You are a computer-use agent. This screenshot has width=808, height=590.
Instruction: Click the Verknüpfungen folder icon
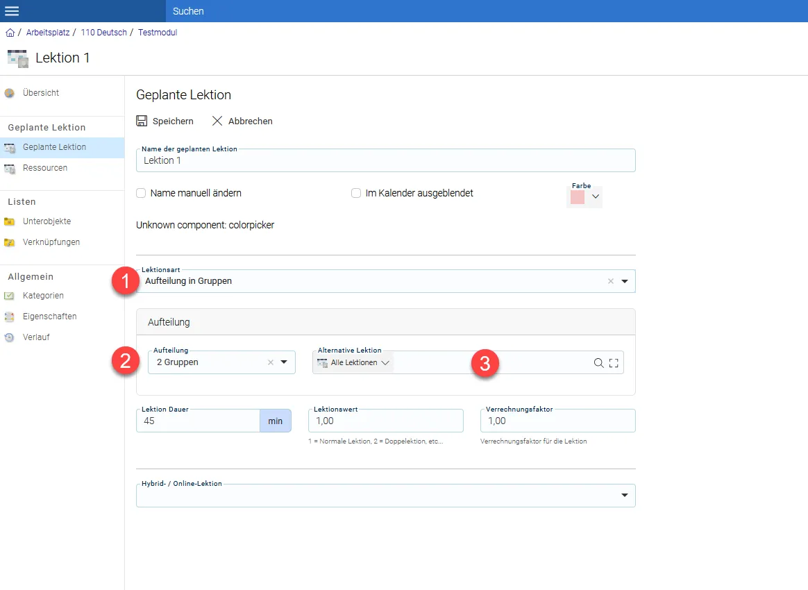click(9, 242)
